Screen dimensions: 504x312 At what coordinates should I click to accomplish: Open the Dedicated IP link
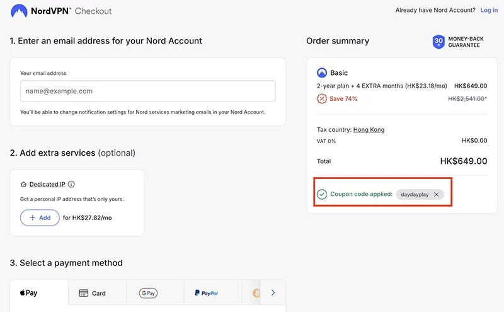(47, 185)
